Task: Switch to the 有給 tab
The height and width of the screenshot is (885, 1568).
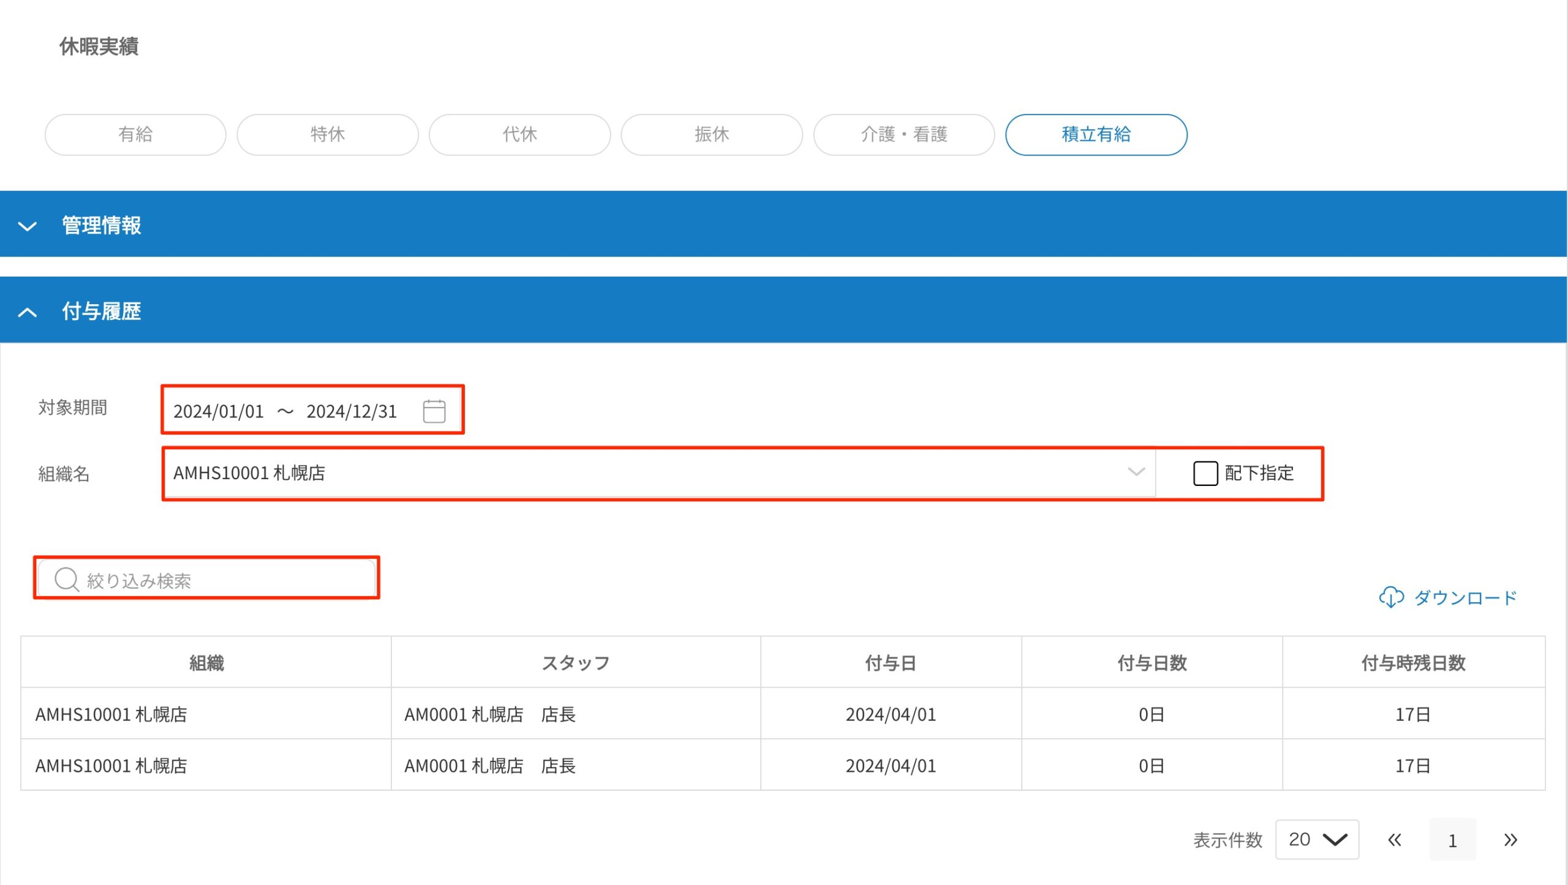Action: [x=135, y=135]
